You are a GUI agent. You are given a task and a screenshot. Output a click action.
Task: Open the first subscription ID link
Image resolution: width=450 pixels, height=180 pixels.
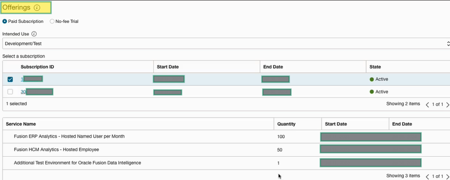coord(22,79)
